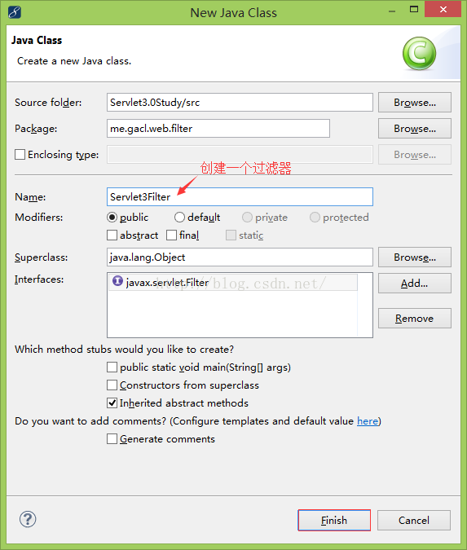Select javax.servlet.Filter in Interfaces list
The height and width of the screenshot is (550, 467).
(x=233, y=283)
